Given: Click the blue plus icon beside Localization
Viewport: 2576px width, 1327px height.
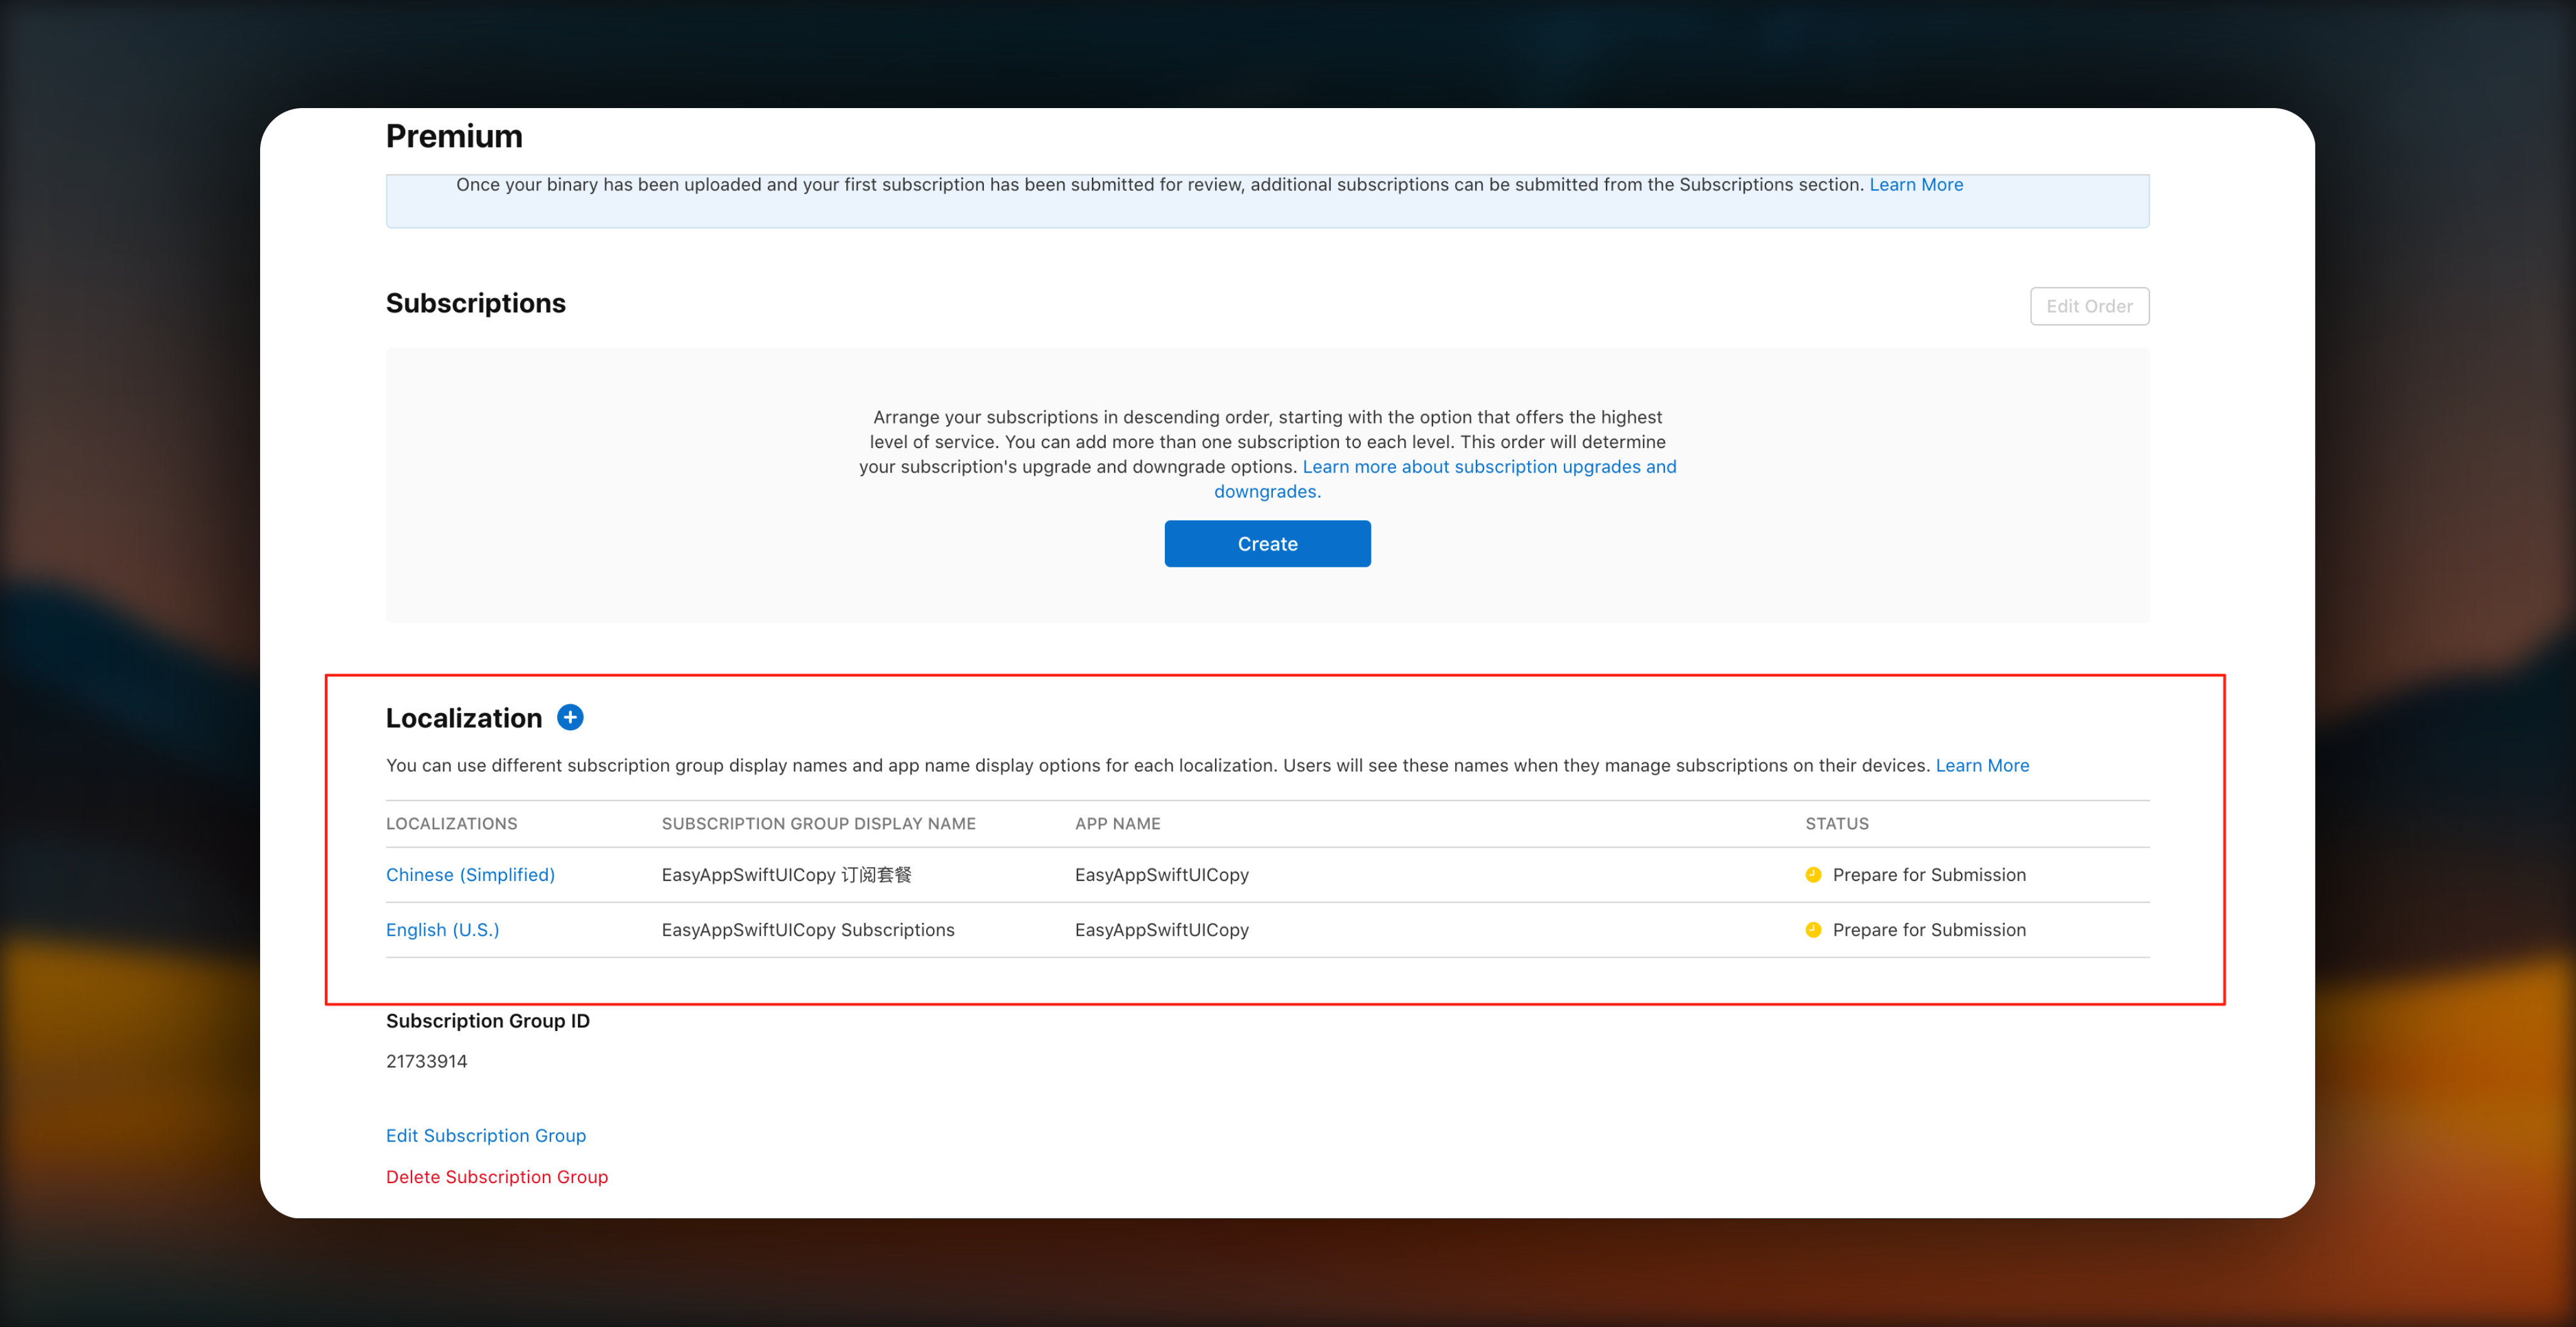Looking at the screenshot, I should [x=570, y=717].
